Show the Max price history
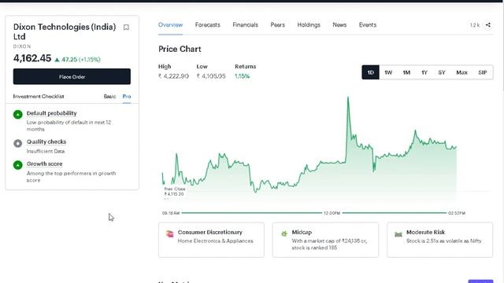The height and width of the screenshot is (283, 504). click(461, 72)
